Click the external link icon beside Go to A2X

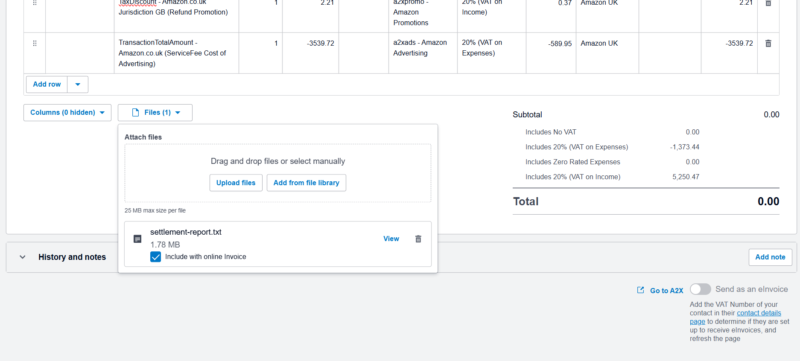[x=640, y=290]
